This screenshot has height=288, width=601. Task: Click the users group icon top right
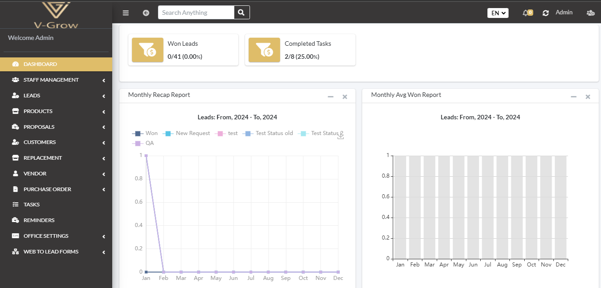(x=591, y=13)
